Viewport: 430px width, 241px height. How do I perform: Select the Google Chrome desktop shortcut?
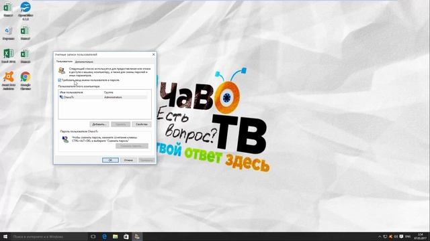pyautogui.click(x=26, y=80)
